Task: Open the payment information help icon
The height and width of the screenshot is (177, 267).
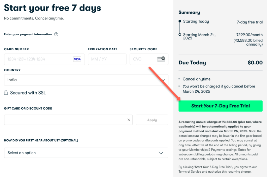Action: [x=56, y=34]
